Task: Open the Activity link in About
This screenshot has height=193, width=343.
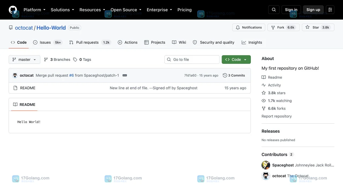Action: pyautogui.click(x=271, y=85)
